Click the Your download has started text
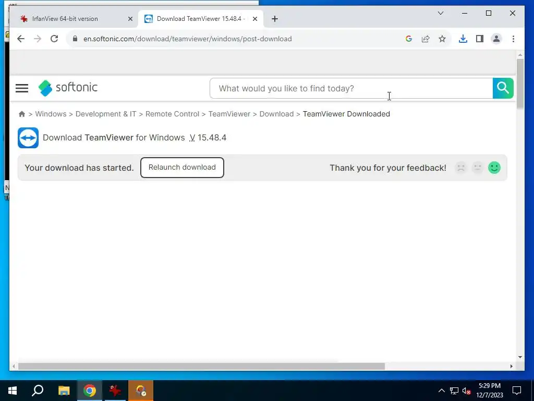The width and height of the screenshot is (534, 401). [79, 168]
